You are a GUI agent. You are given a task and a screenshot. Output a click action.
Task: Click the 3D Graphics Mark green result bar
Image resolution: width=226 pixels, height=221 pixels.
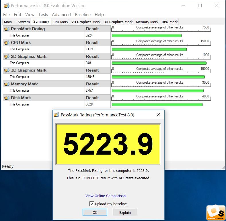158,77
